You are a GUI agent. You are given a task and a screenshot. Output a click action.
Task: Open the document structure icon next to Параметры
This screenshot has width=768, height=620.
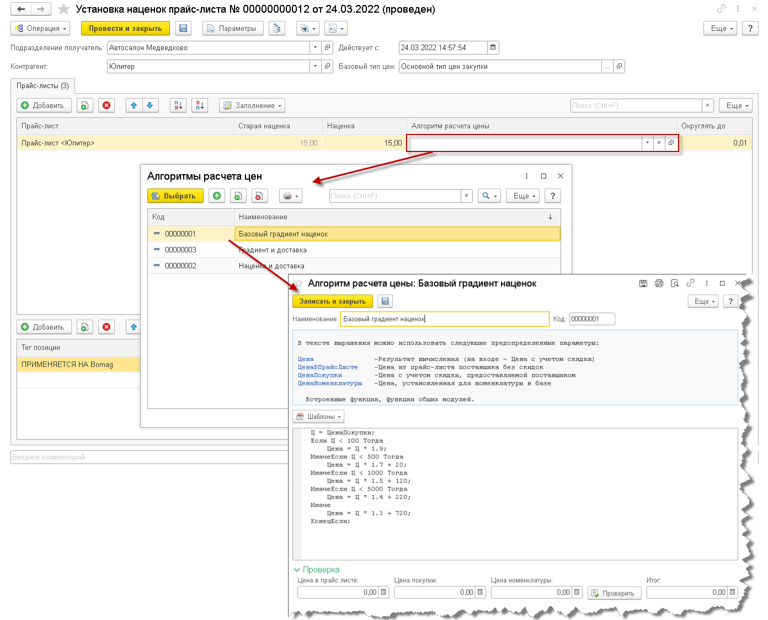pos(277,28)
